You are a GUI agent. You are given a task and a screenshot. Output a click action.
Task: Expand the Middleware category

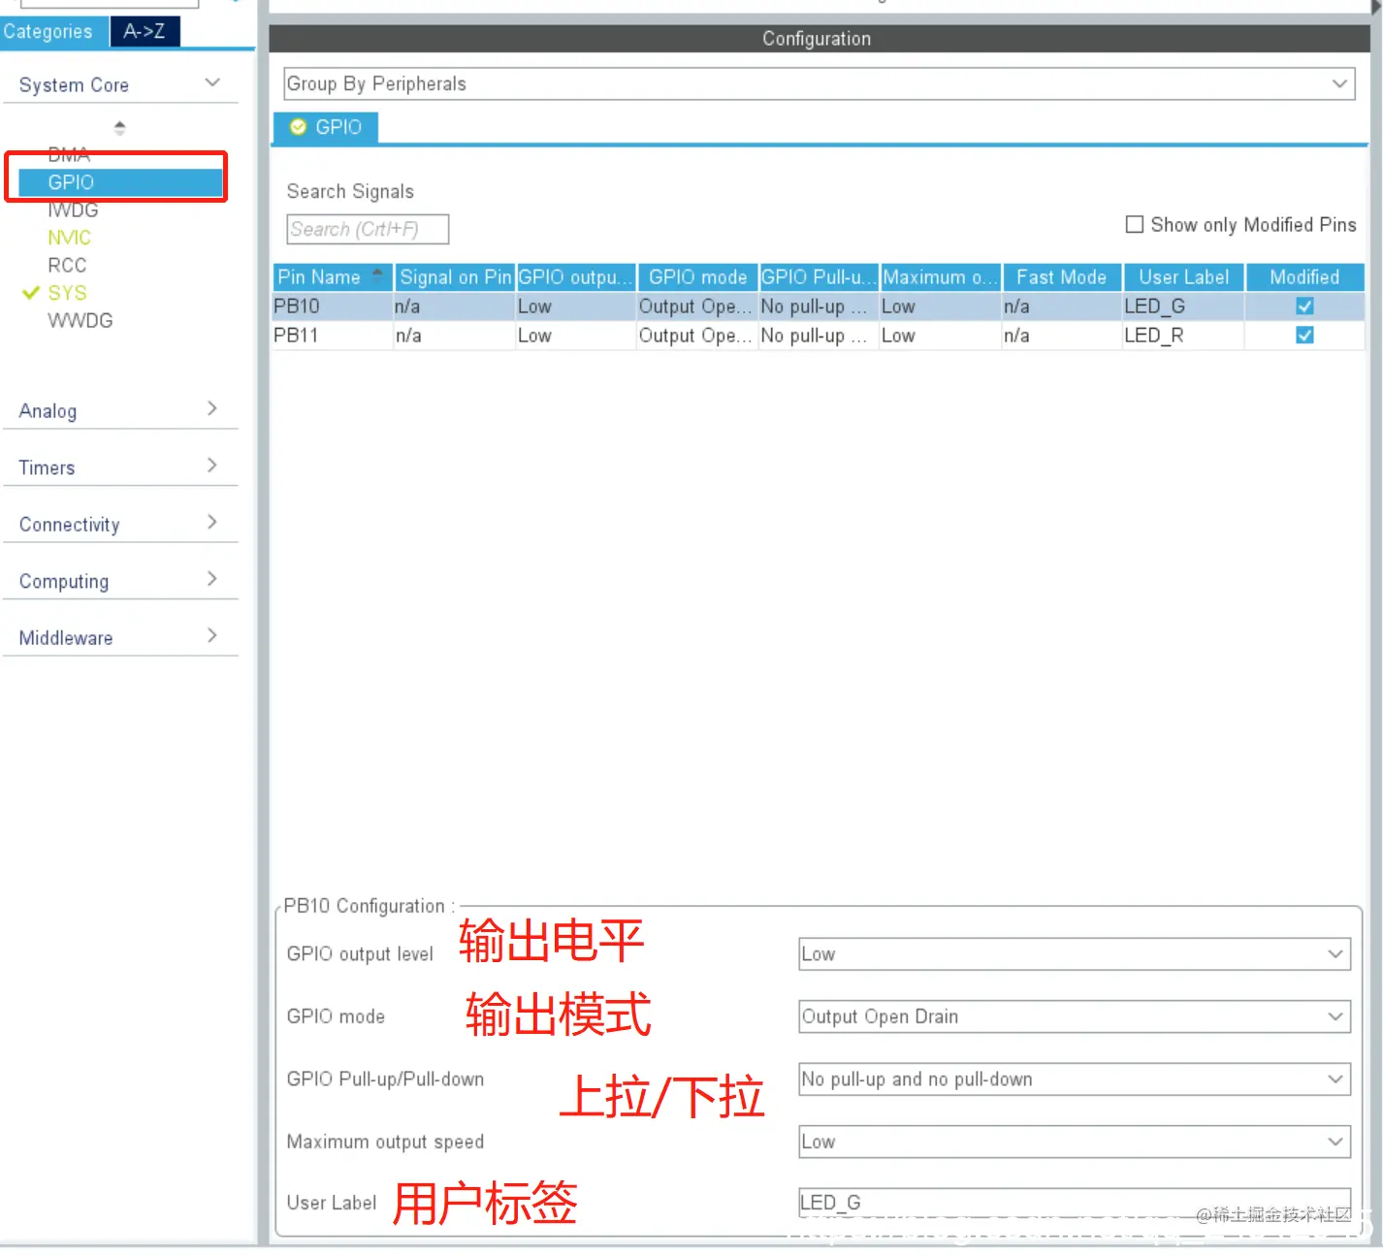pyautogui.click(x=121, y=637)
